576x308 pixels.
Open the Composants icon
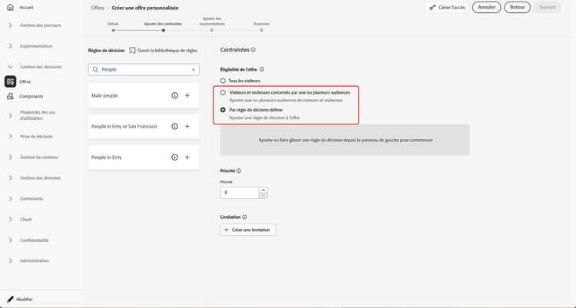(10, 96)
